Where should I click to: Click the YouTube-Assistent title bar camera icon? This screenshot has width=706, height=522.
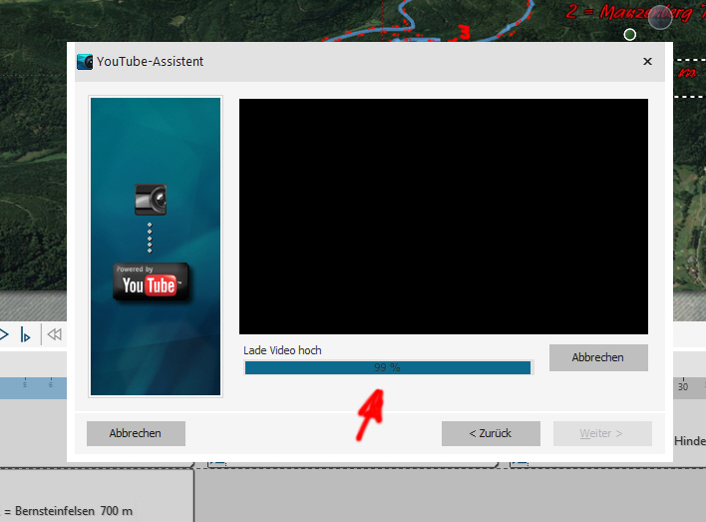click(85, 61)
